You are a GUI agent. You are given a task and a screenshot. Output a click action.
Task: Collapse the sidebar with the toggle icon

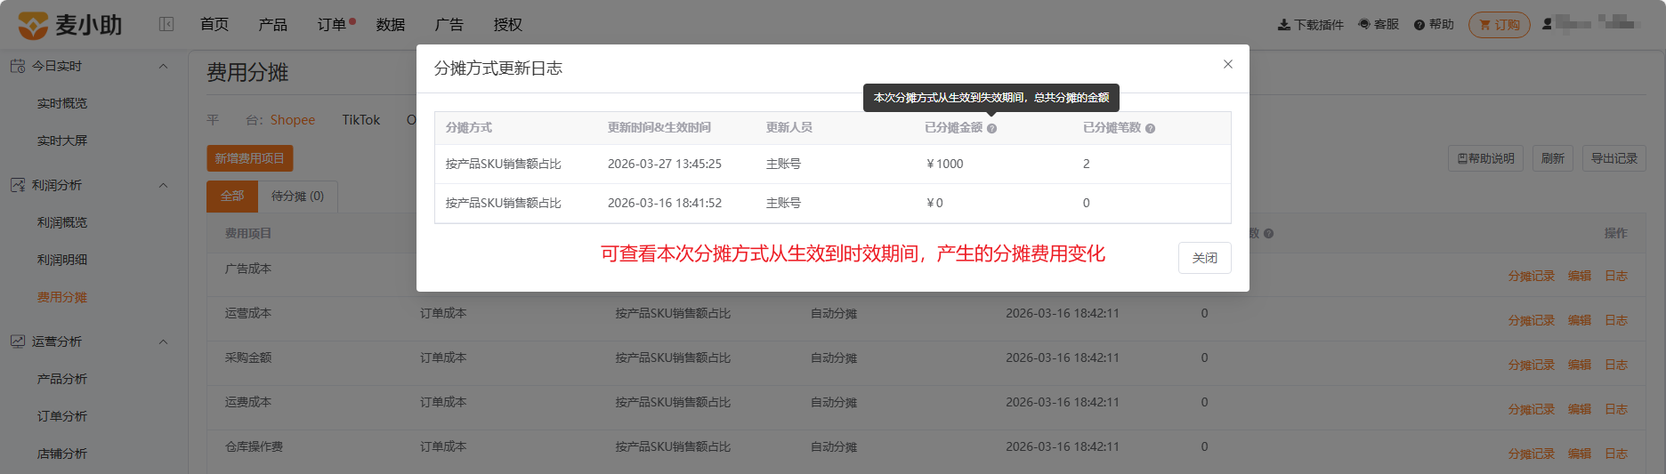[x=166, y=24]
